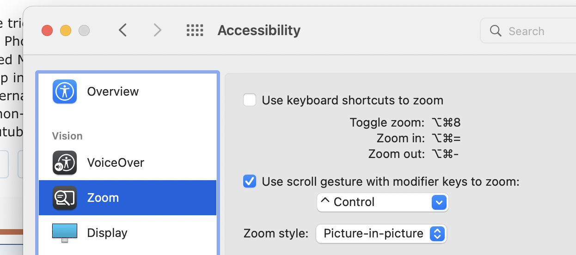This screenshot has height=255, width=576.
Task: Go back with the left chevron
Action: click(123, 30)
